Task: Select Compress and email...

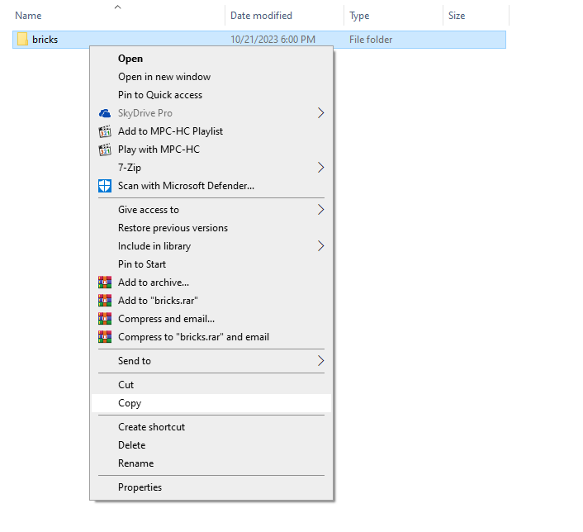Action: (x=211, y=319)
